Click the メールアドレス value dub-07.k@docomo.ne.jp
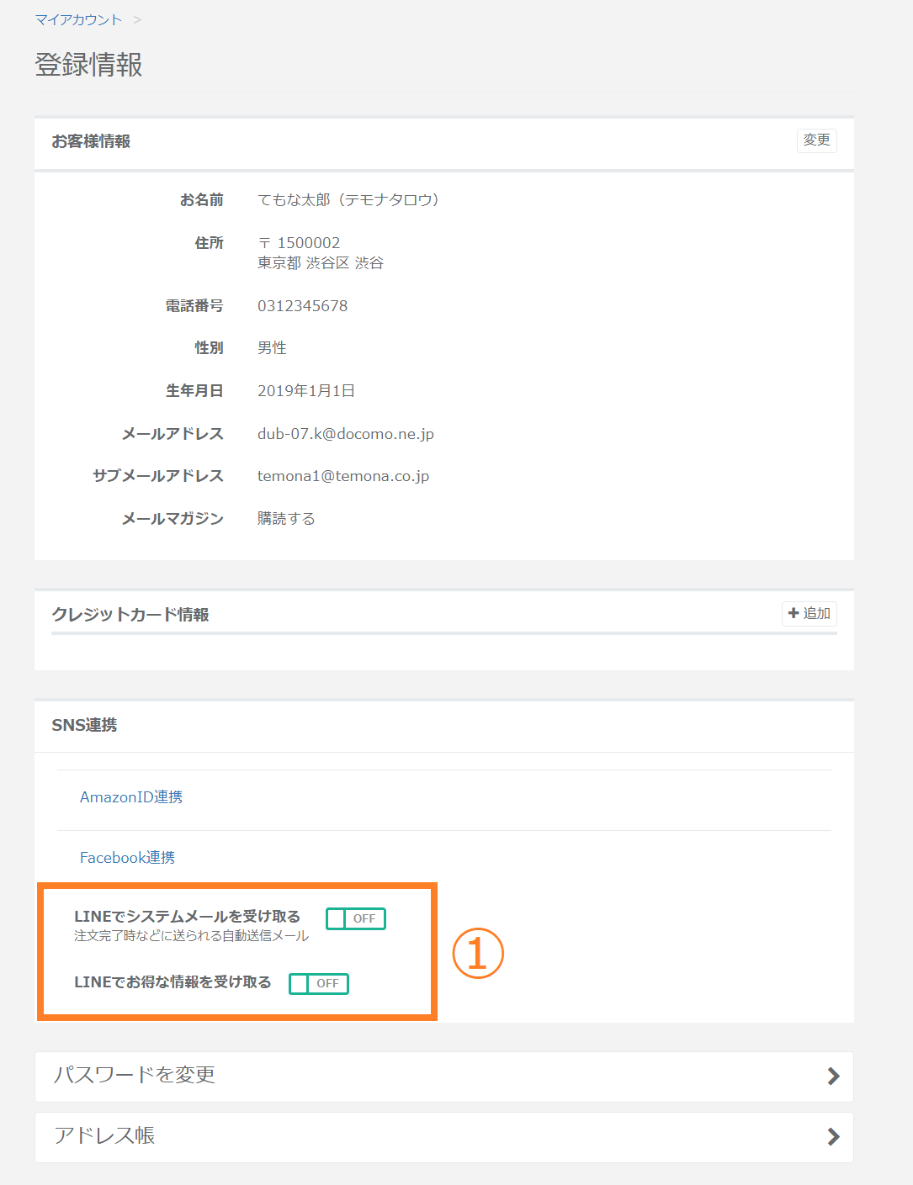The height and width of the screenshot is (1185, 913). click(346, 434)
